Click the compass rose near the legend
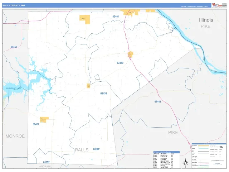The image size is (229, 172). point(185,163)
